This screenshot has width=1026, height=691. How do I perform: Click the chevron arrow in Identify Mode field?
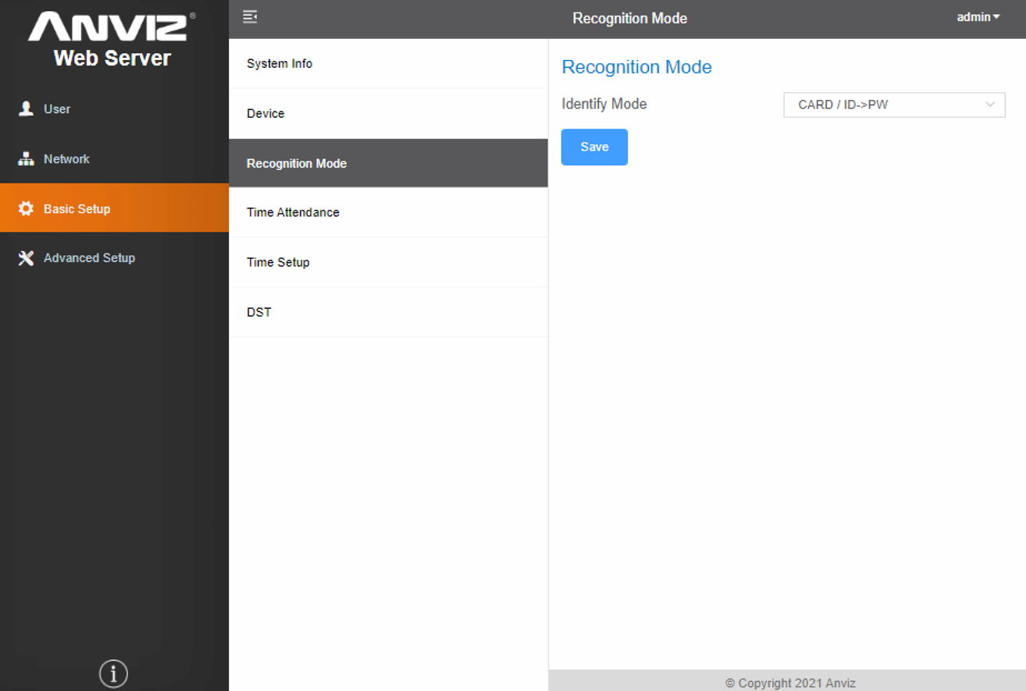(990, 105)
